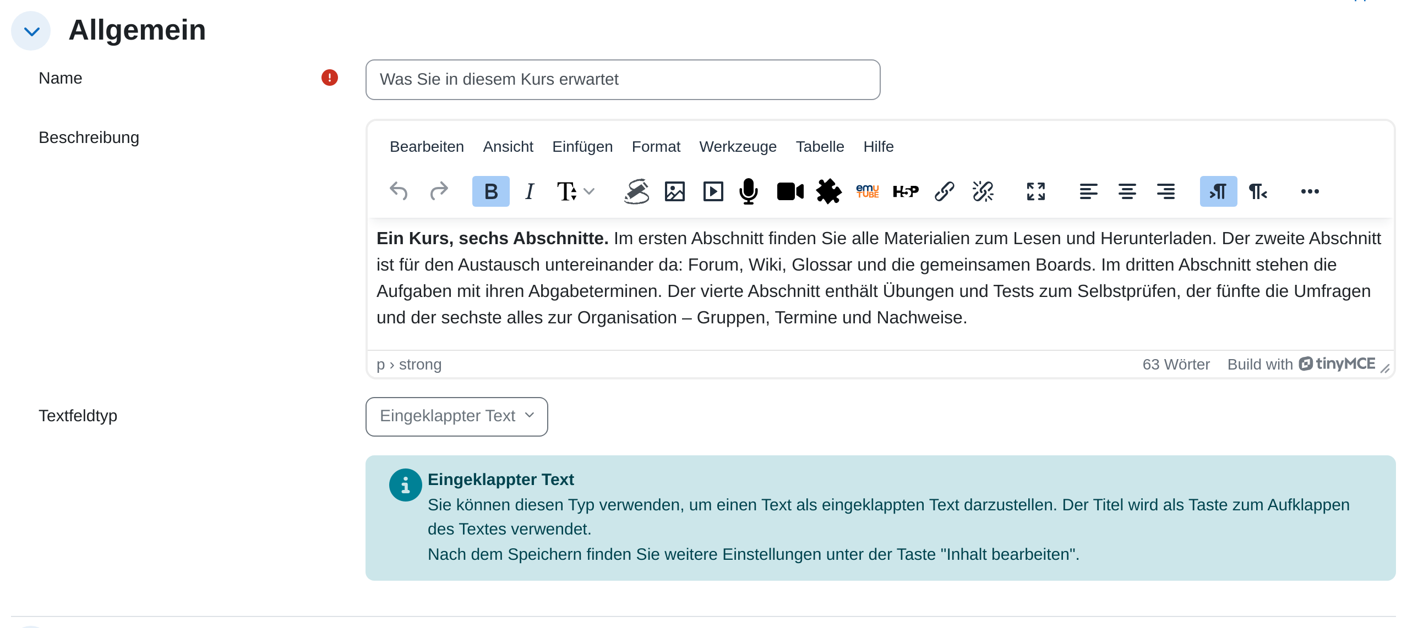This screenshot has height=628, width=1407.
Task: Open Textfeldtyp dropdown Eingeklappter Text
Action: pyautogui.click(x=457, y=416)
